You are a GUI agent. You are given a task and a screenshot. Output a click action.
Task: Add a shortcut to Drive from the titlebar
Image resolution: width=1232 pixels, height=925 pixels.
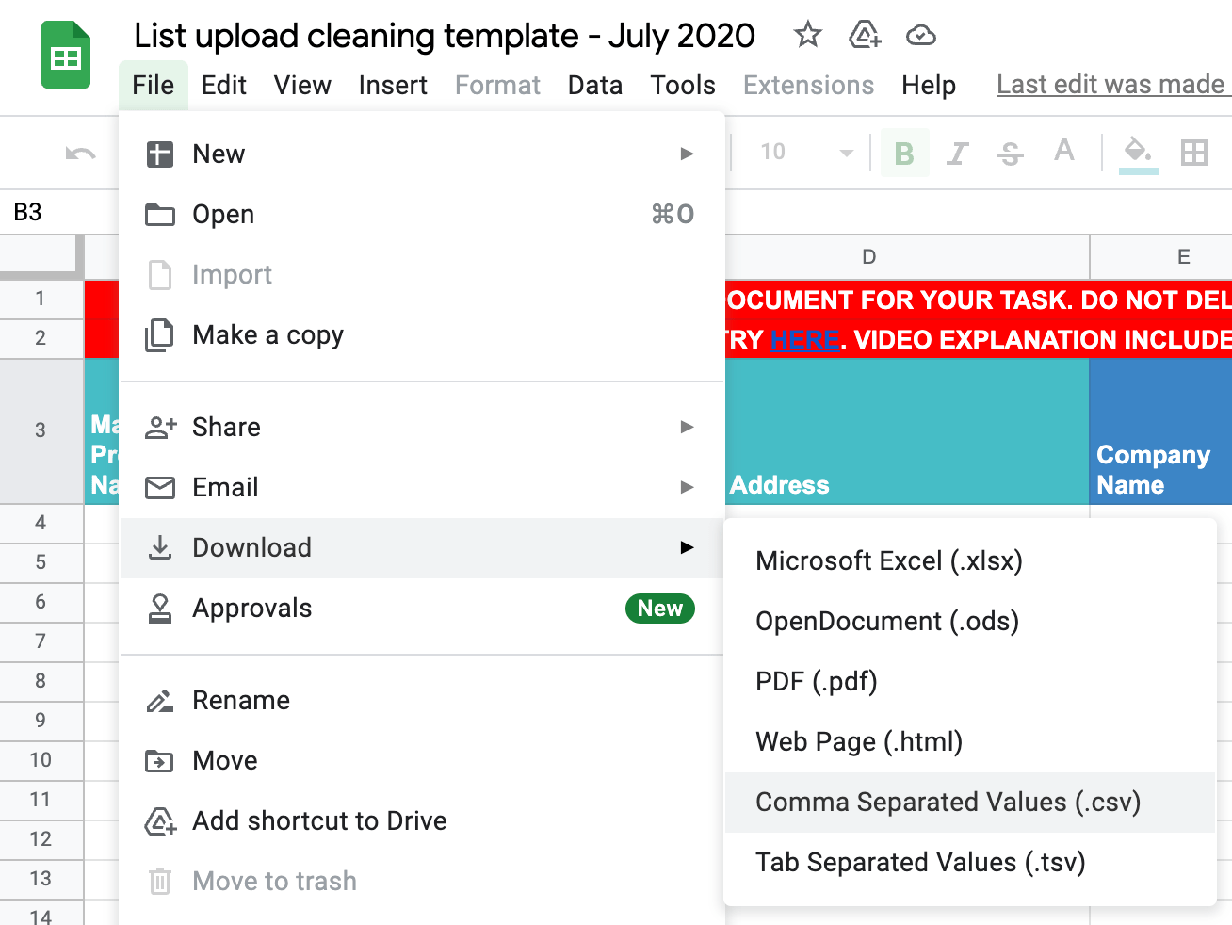[864, 35]
